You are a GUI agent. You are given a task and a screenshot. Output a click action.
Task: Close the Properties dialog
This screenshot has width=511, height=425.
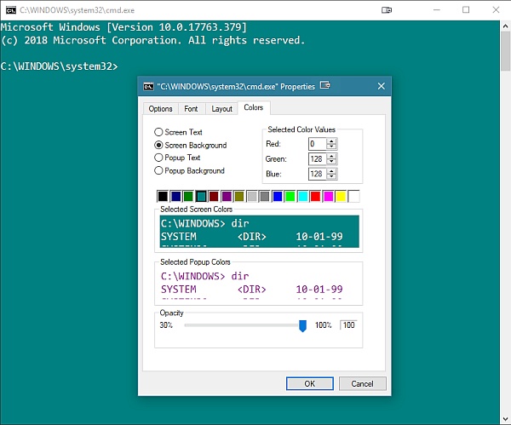(382, 86)
